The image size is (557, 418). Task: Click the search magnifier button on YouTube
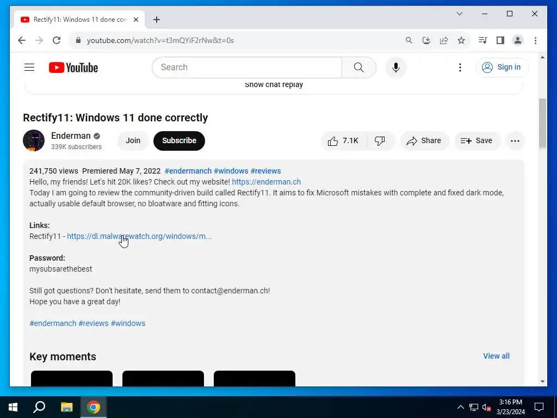[359, 67]
